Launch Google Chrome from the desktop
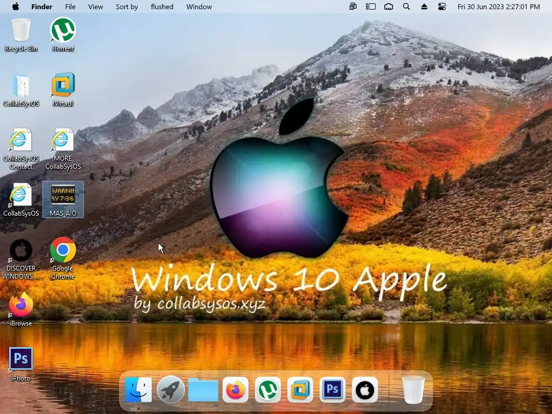The height and width of the screenshot is (414, 552). point(63,258)
